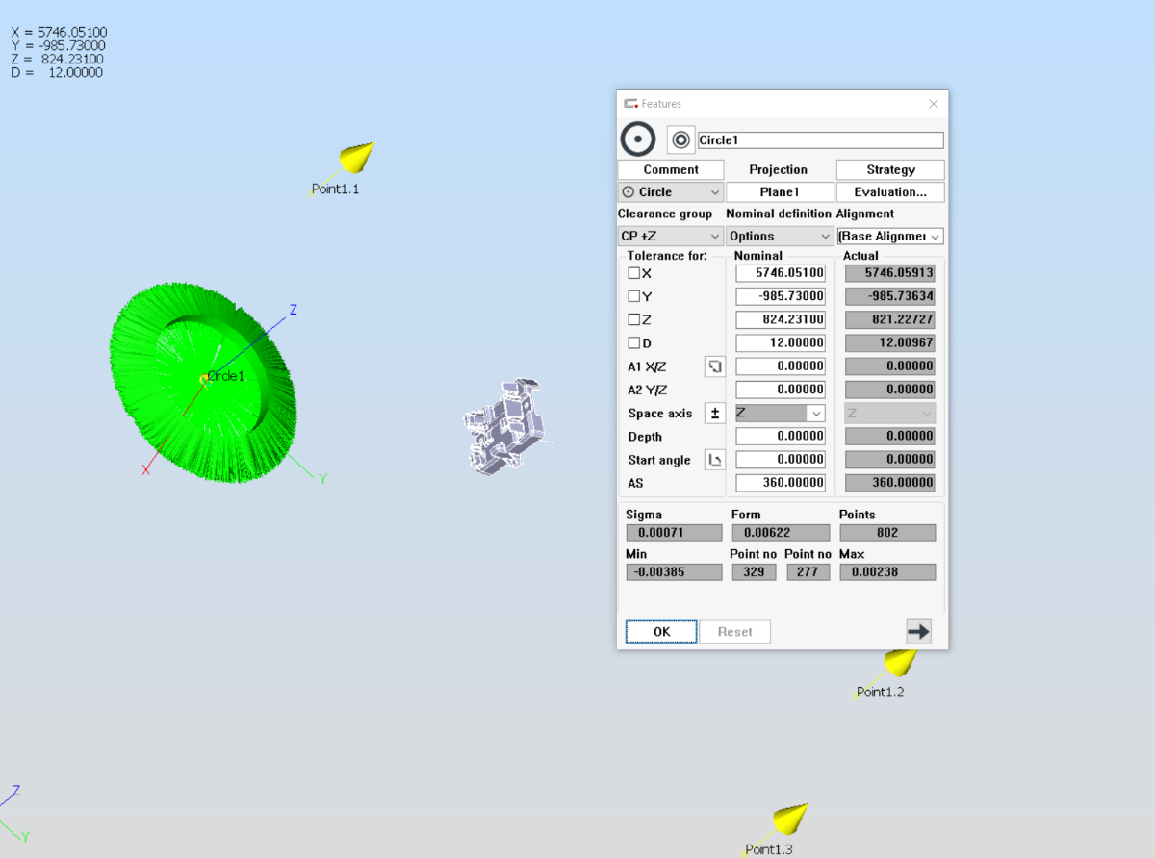Click the nominal A1 X/Z value field
This screenshot has height=858, width=1155.
pos(781,366)
